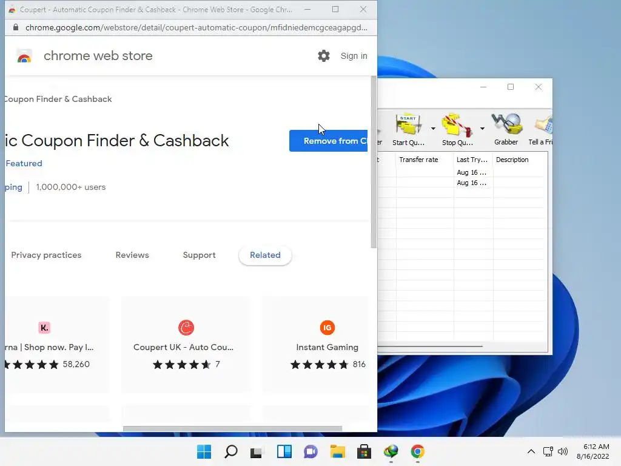The image size is (621, 466).
Task: Sort by Last Try column header
Action: 473,160
